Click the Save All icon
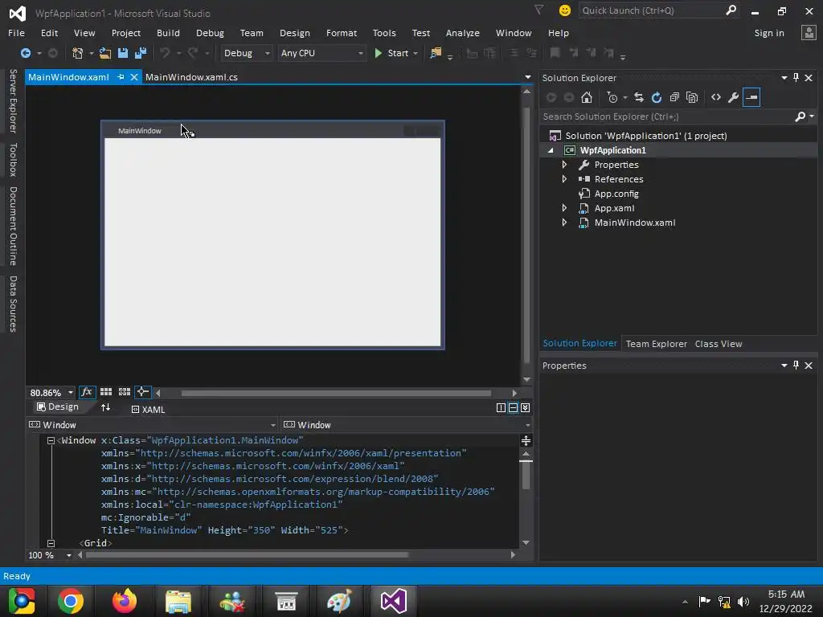Screen dimensions: 823x617 coord(141,53)
